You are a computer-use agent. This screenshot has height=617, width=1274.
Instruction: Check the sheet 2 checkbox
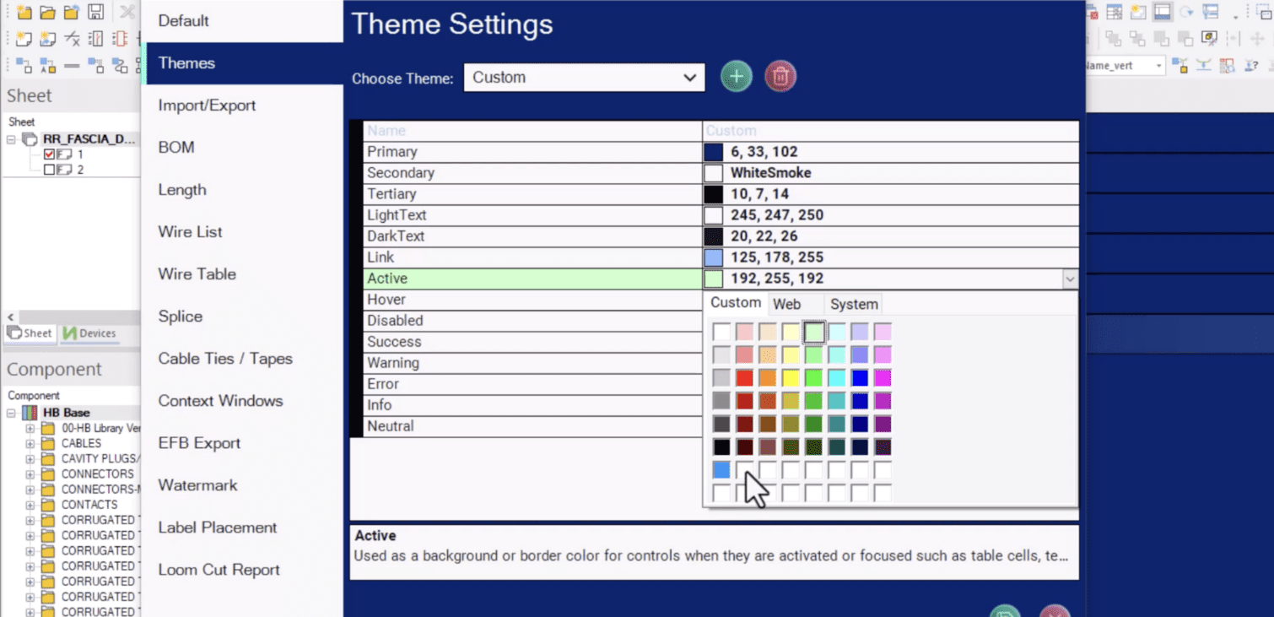(49, 170)
